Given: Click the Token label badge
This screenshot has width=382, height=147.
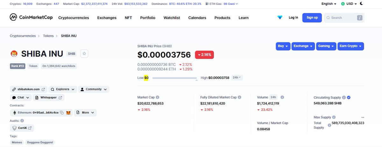Looking at the screenshot, I should (33, 66).
